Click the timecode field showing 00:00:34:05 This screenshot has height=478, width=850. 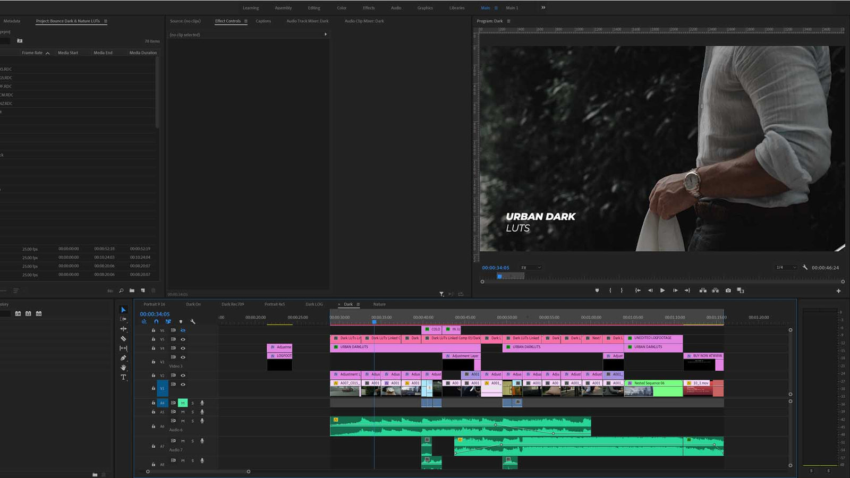click(x=495, y=267)
